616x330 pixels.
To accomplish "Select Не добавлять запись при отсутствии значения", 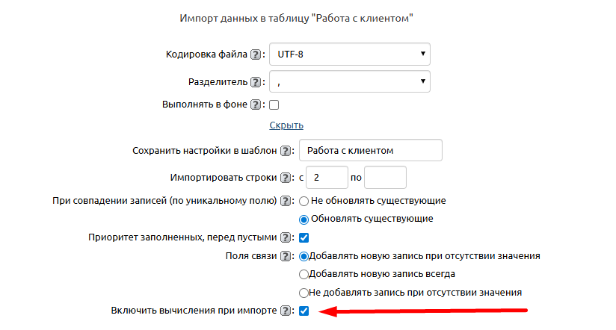I will [304, 293].
